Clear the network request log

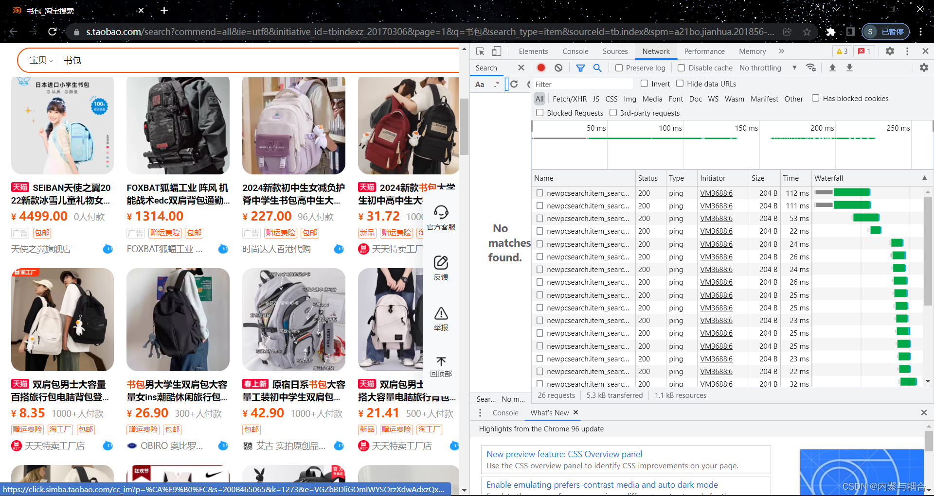coord(558,68)
